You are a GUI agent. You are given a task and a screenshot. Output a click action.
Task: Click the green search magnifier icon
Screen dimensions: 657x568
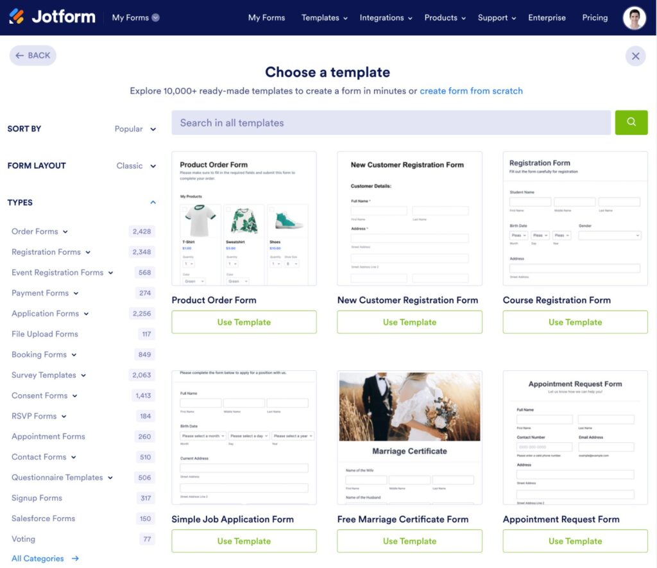coord(631,122)
